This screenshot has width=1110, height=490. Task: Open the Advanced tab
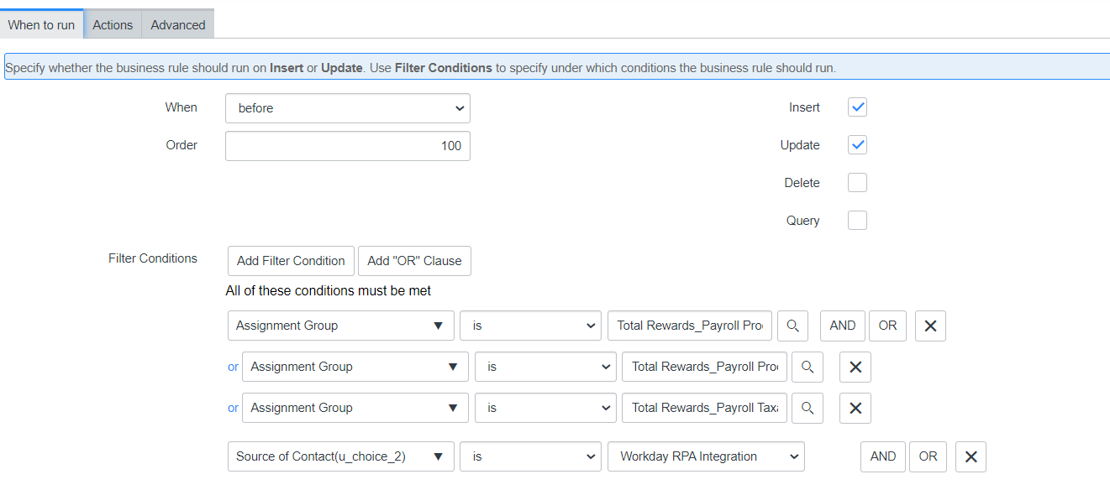[x=178, y=25]
